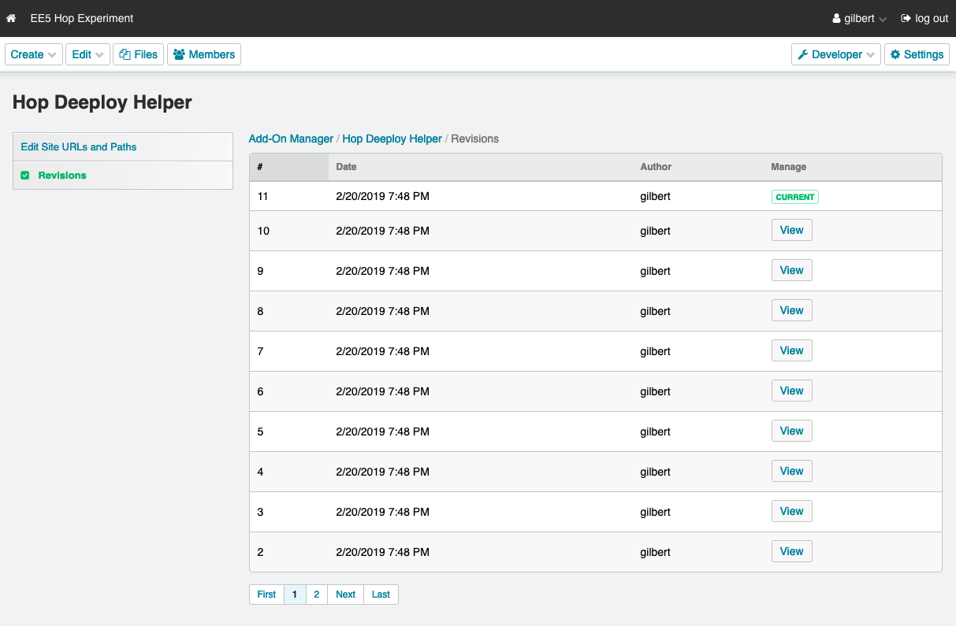
Task: Click the CURRENT badge on revision 11
Action: tap(794, 197)
